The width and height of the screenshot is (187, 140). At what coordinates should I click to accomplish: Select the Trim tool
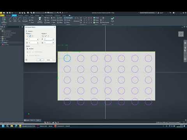[x=53, y=18]
